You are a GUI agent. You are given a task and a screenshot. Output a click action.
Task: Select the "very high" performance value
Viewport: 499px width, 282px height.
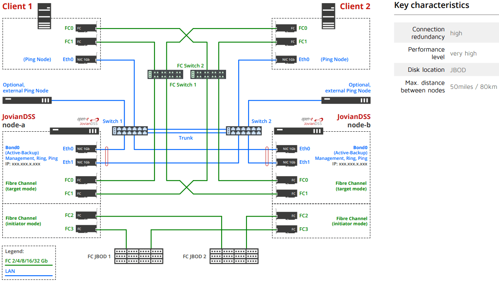coord(463,54)
